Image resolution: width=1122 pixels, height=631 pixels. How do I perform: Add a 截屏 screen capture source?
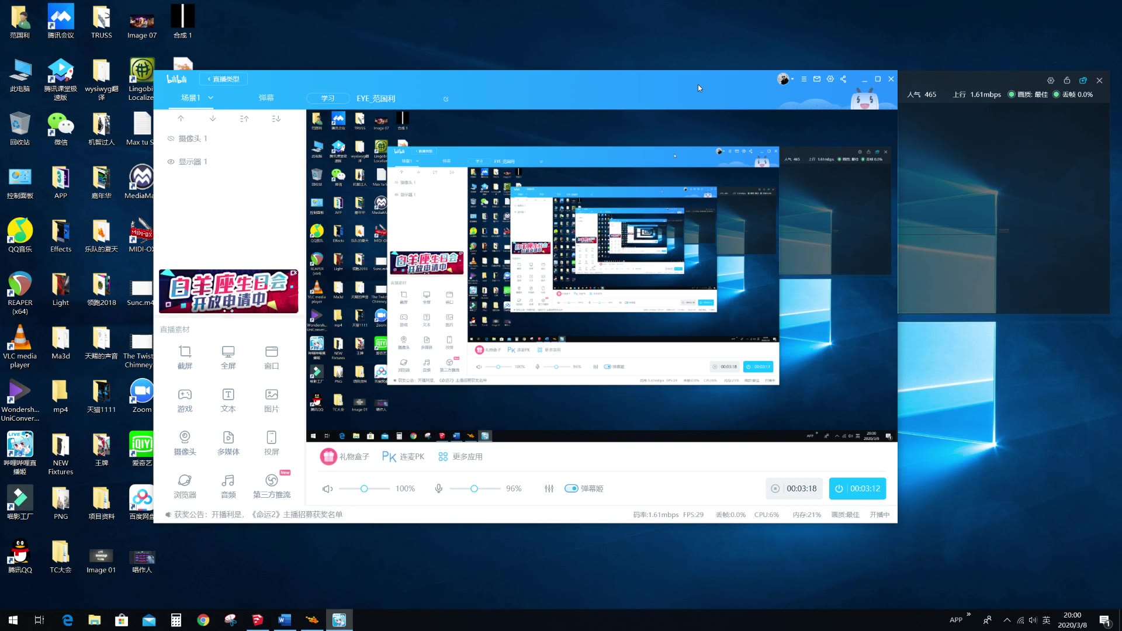[185, 357]
